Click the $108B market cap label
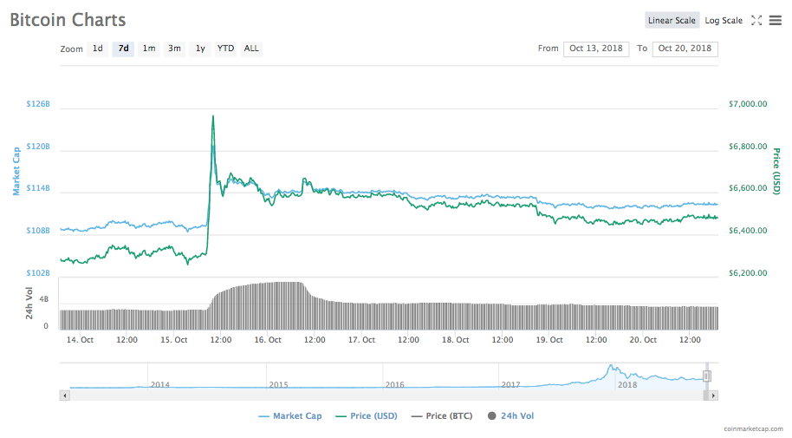The height and width of the screenshot is (438, 792). [x=38, y=231]
